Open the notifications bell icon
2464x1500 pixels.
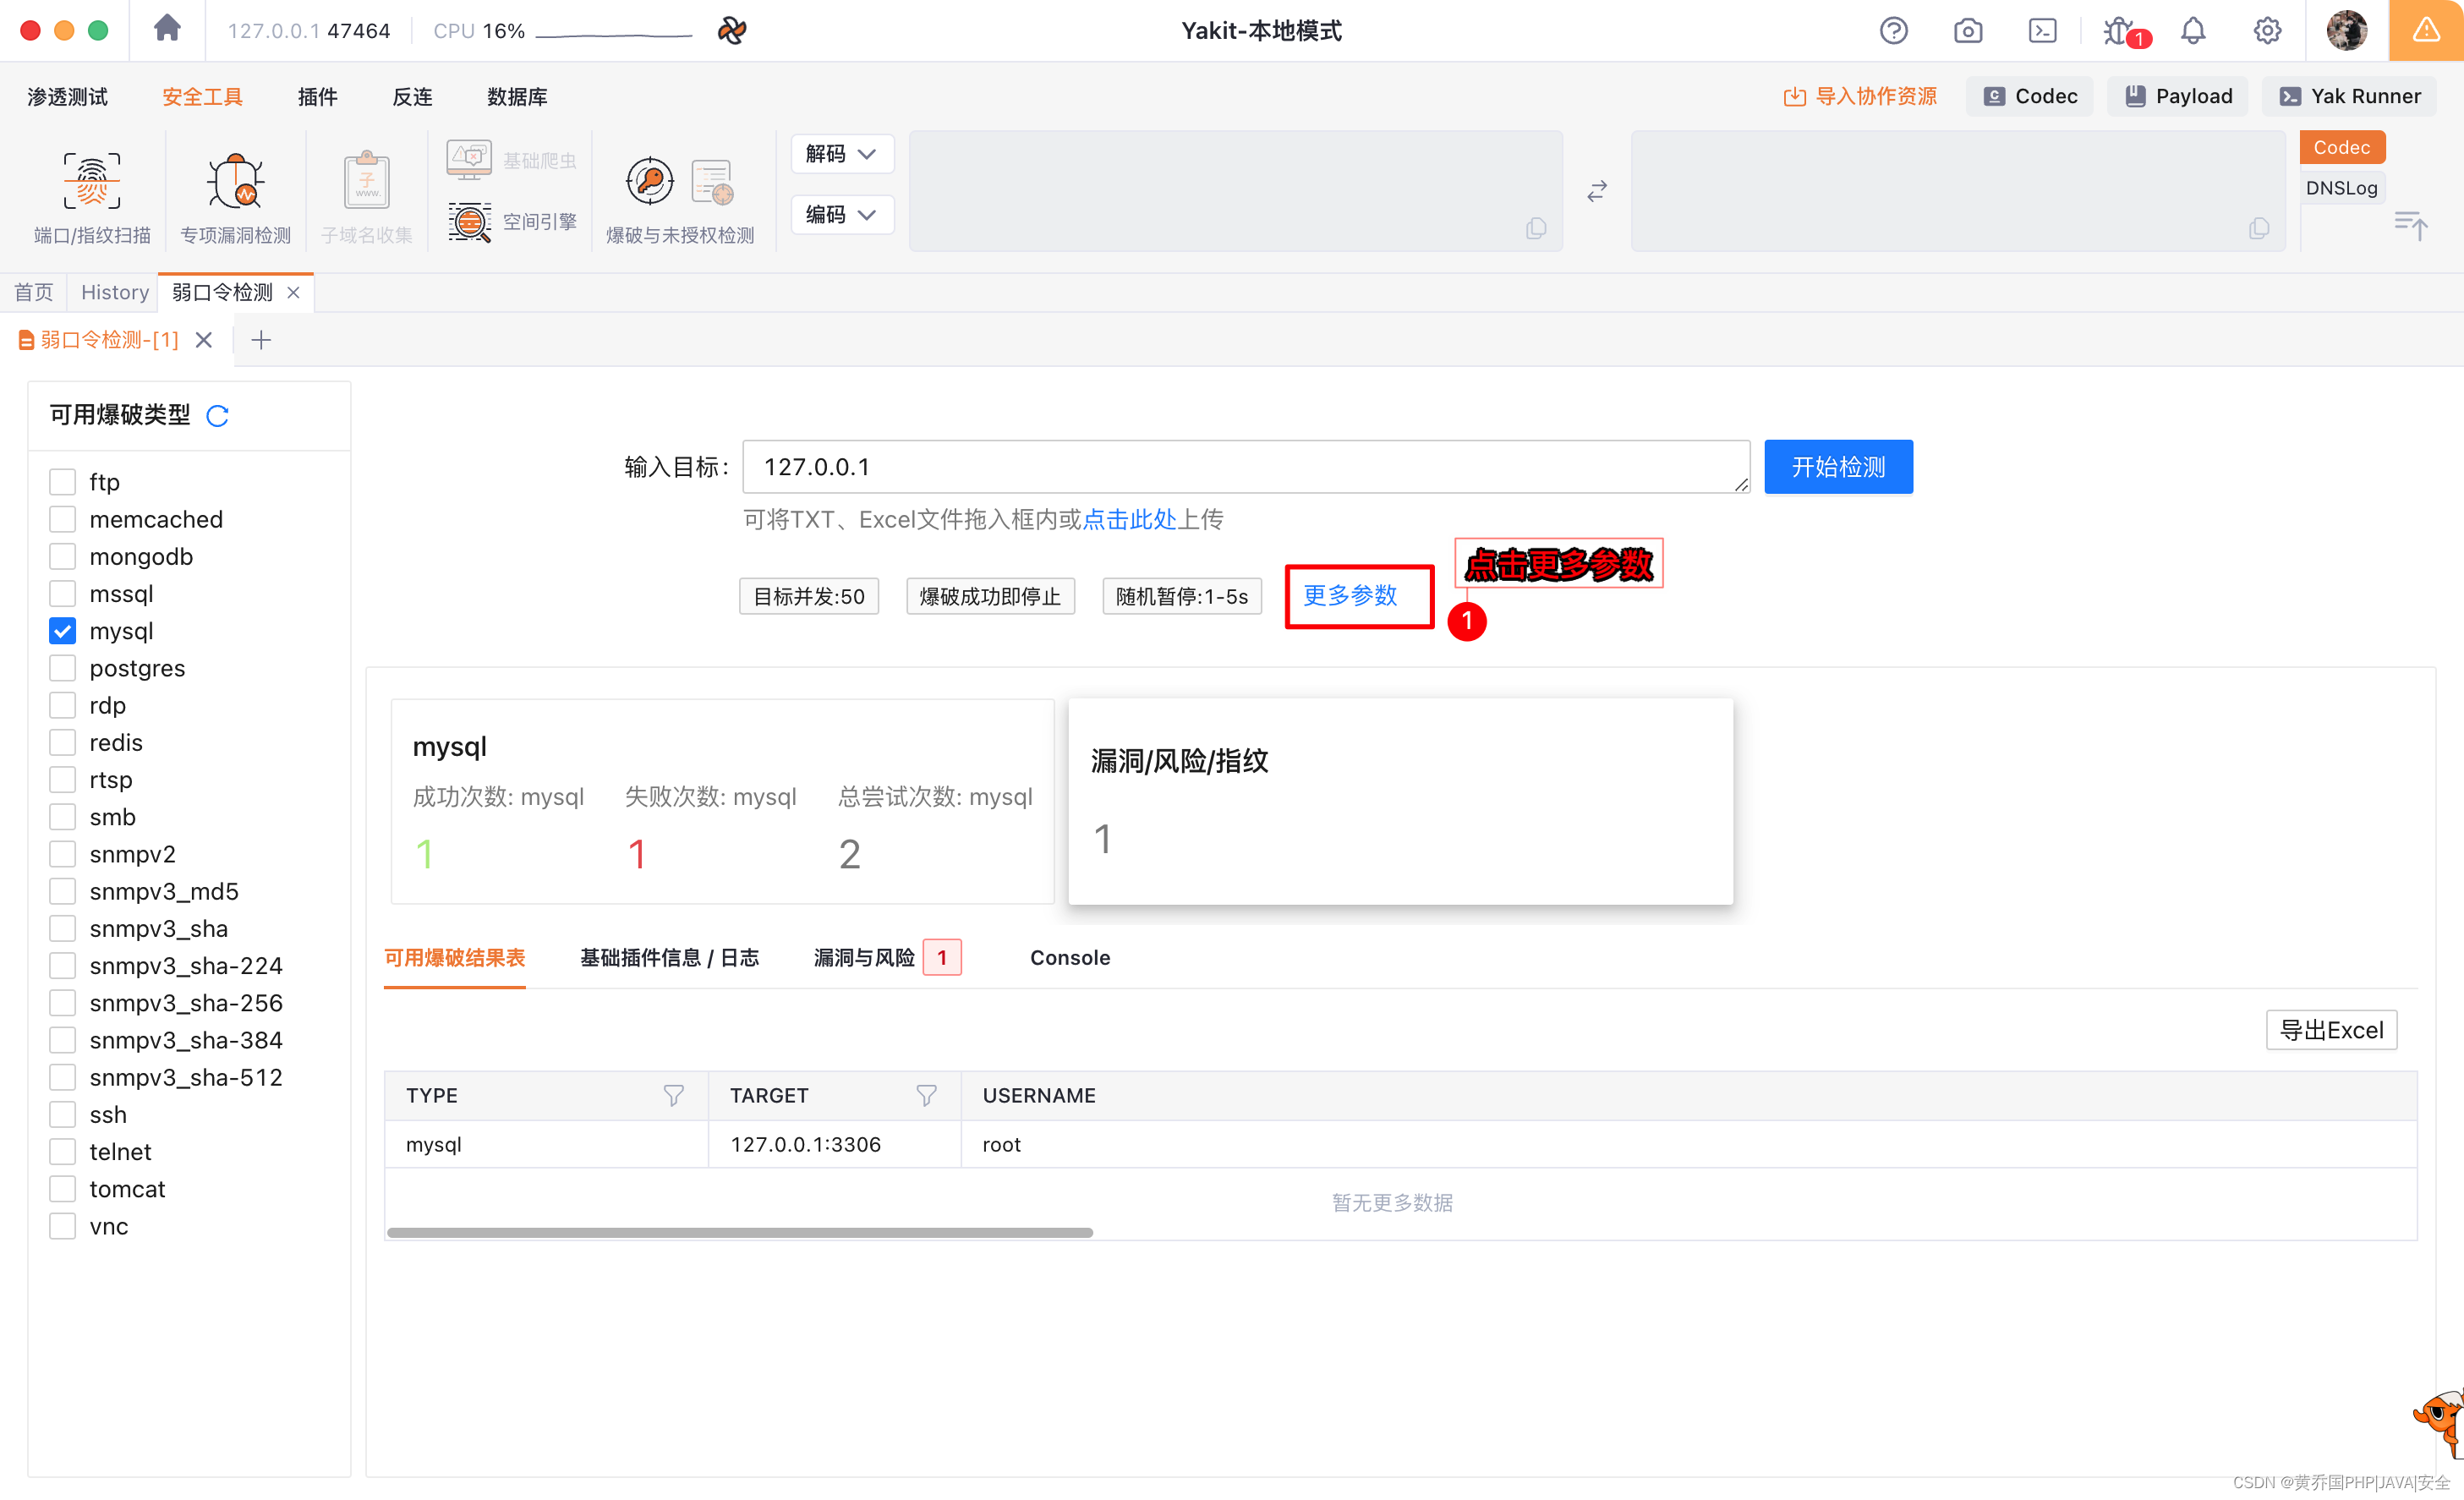click(2192, 31)
